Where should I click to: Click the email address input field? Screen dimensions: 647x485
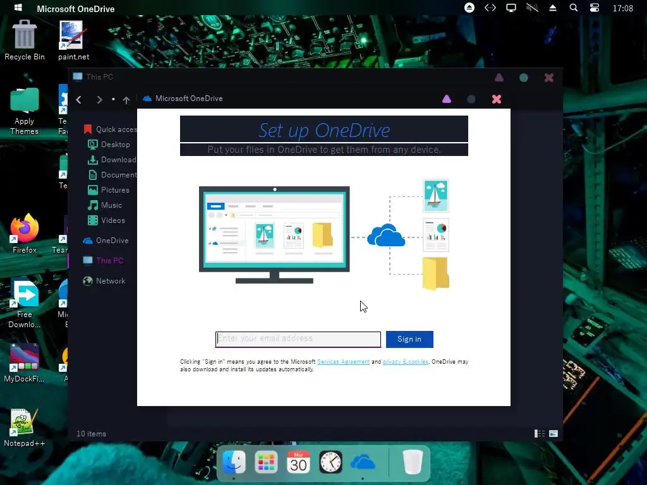pyautogui.click(x=298, y=339)
